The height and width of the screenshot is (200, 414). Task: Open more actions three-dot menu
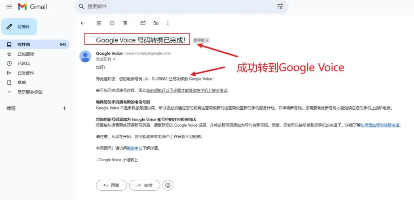point(168,23)
